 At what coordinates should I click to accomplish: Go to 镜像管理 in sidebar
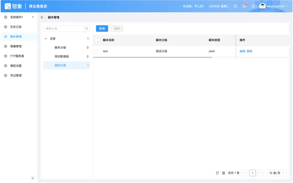pos(16,46)
